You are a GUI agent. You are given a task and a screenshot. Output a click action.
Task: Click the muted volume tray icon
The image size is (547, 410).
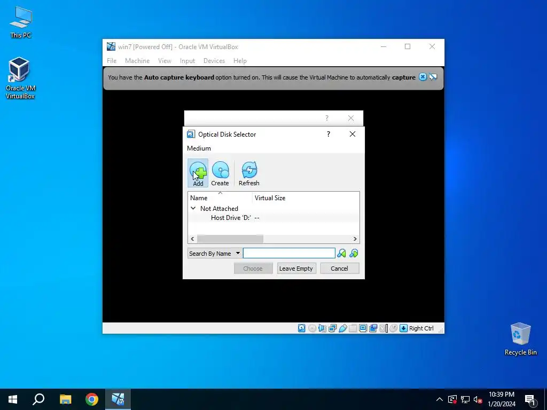coord(478,399)
